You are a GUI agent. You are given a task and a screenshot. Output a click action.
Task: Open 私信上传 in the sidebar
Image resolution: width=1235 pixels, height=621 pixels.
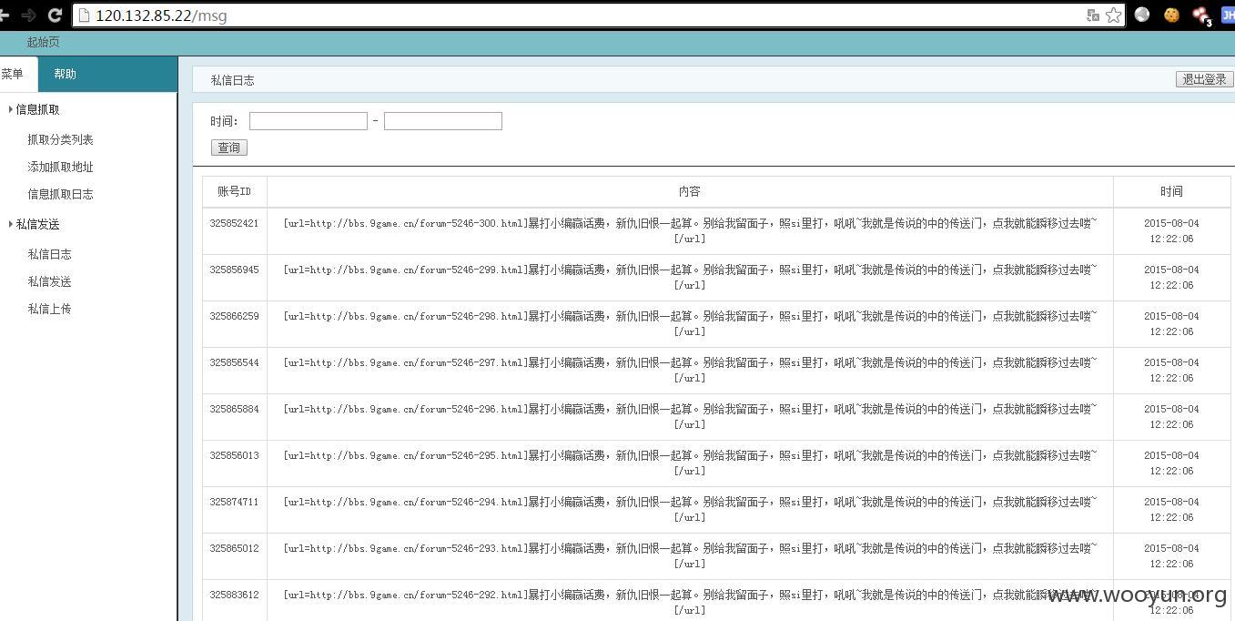[x=49, y=309]
